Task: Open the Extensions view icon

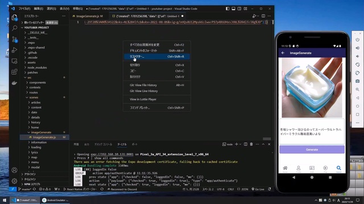Action: point(14,72)
